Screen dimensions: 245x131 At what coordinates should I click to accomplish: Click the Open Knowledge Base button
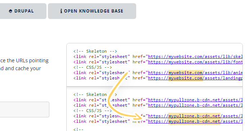(x=92, y=11)
